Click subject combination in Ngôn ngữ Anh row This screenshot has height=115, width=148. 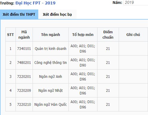[83, 77]
